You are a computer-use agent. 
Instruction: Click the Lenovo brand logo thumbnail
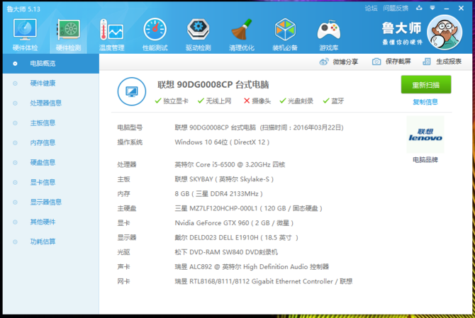pyautogui.click(x=425, y=135)
